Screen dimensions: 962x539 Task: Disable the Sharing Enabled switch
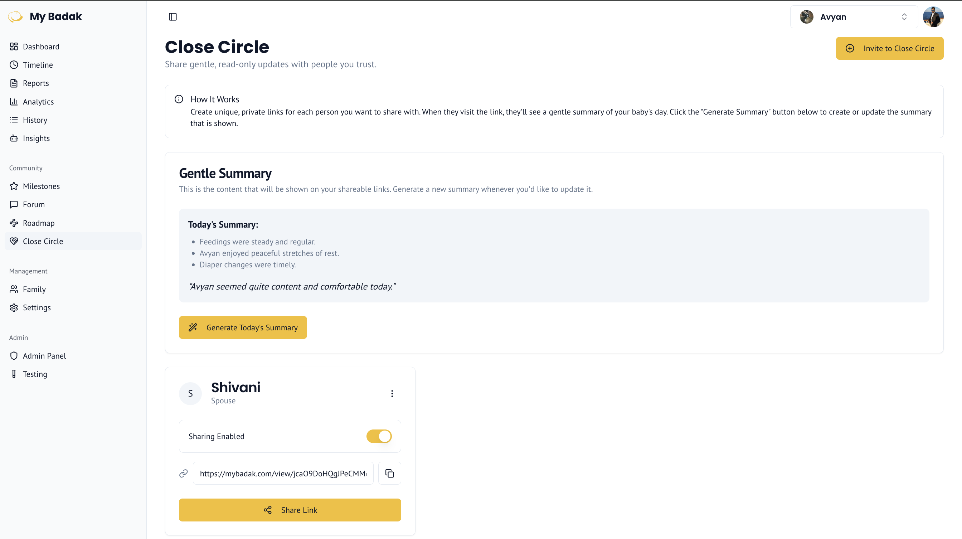(379, 436)
